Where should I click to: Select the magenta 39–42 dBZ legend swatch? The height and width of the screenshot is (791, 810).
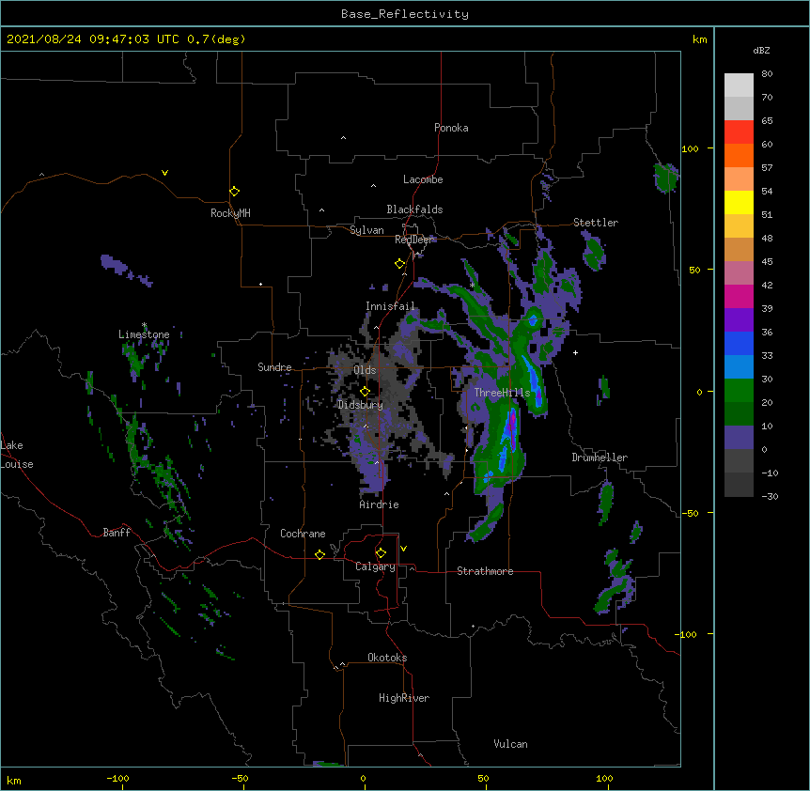[739, 296]
